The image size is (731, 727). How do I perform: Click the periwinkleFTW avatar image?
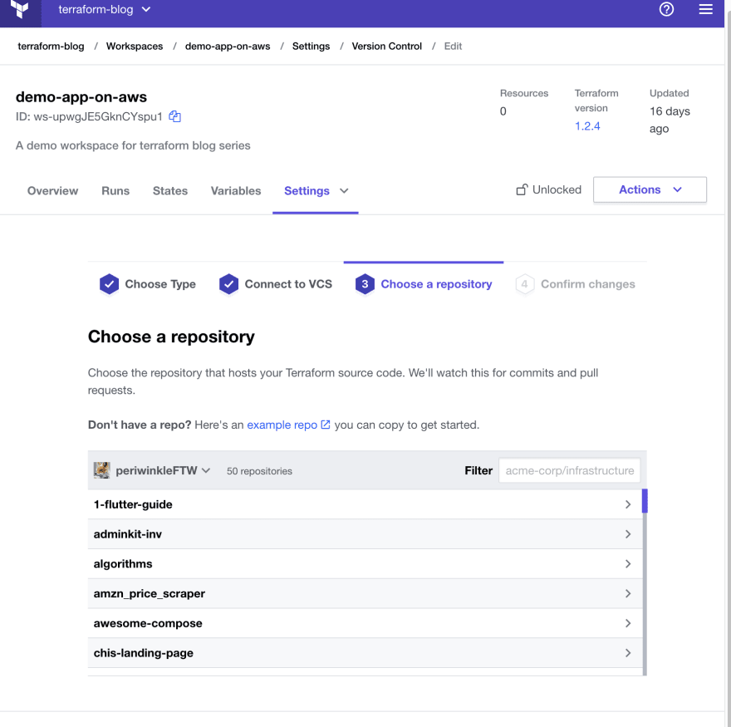101,470
